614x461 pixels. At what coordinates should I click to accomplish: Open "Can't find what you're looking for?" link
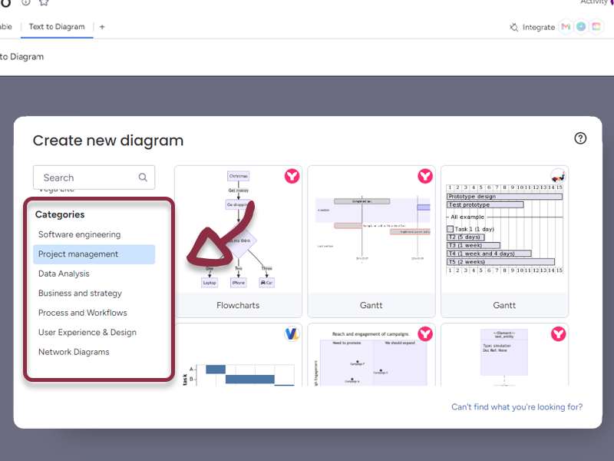click(517, 407)
